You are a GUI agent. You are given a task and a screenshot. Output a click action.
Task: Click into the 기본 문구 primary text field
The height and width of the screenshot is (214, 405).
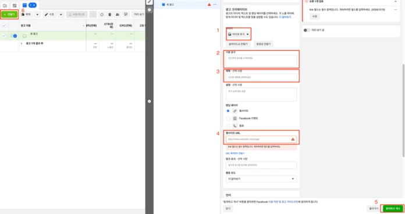click(261, 61)
